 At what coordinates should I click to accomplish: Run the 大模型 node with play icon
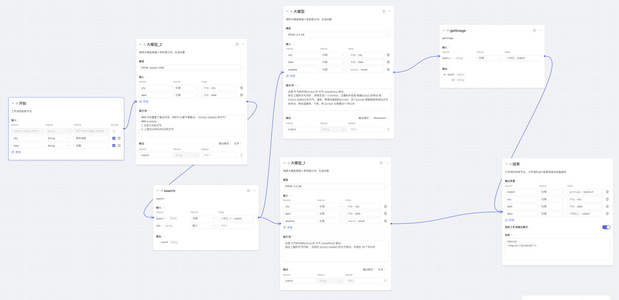tap(384, 11)
